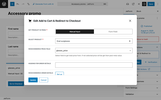Expand the Form Settings panel
Viewport: 161px width, 100px height.
coord(142,88)
